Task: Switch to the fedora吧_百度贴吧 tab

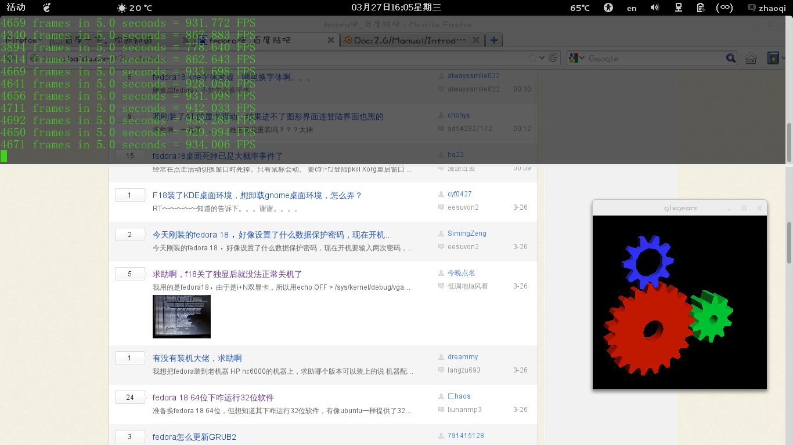Action: click(x=266, y=40)
